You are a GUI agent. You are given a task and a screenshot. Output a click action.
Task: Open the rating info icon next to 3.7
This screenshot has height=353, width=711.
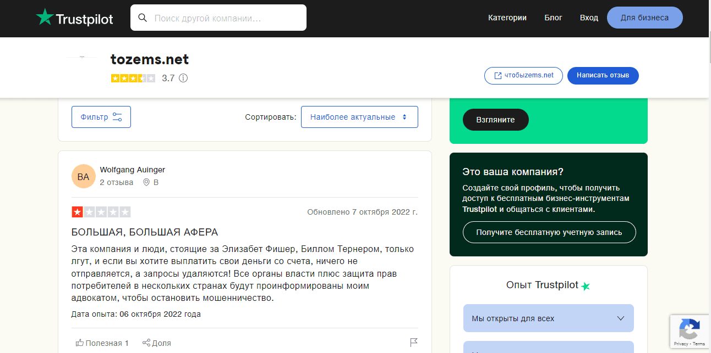pos(183,78)
